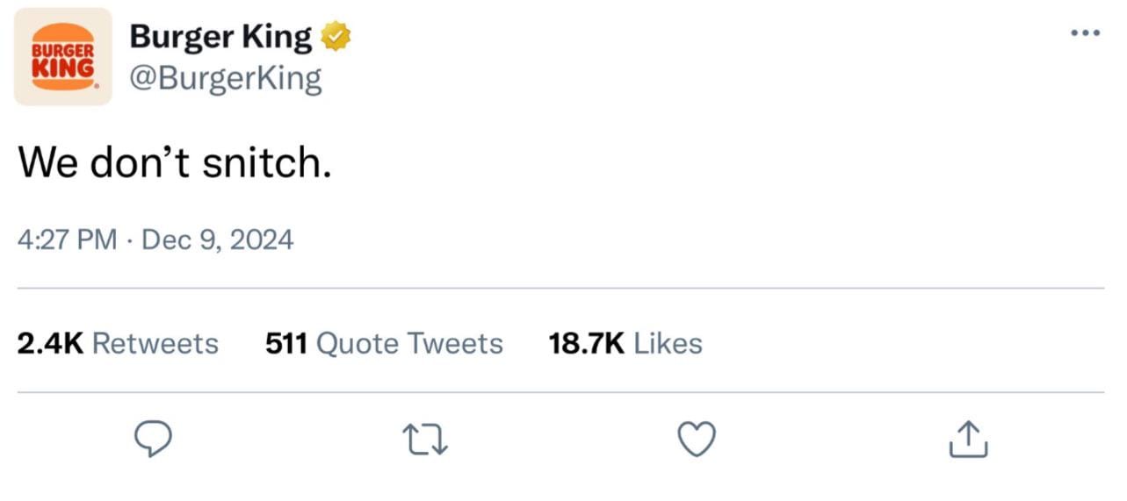Click the 4:27 PM timestamp

point(68,240)
